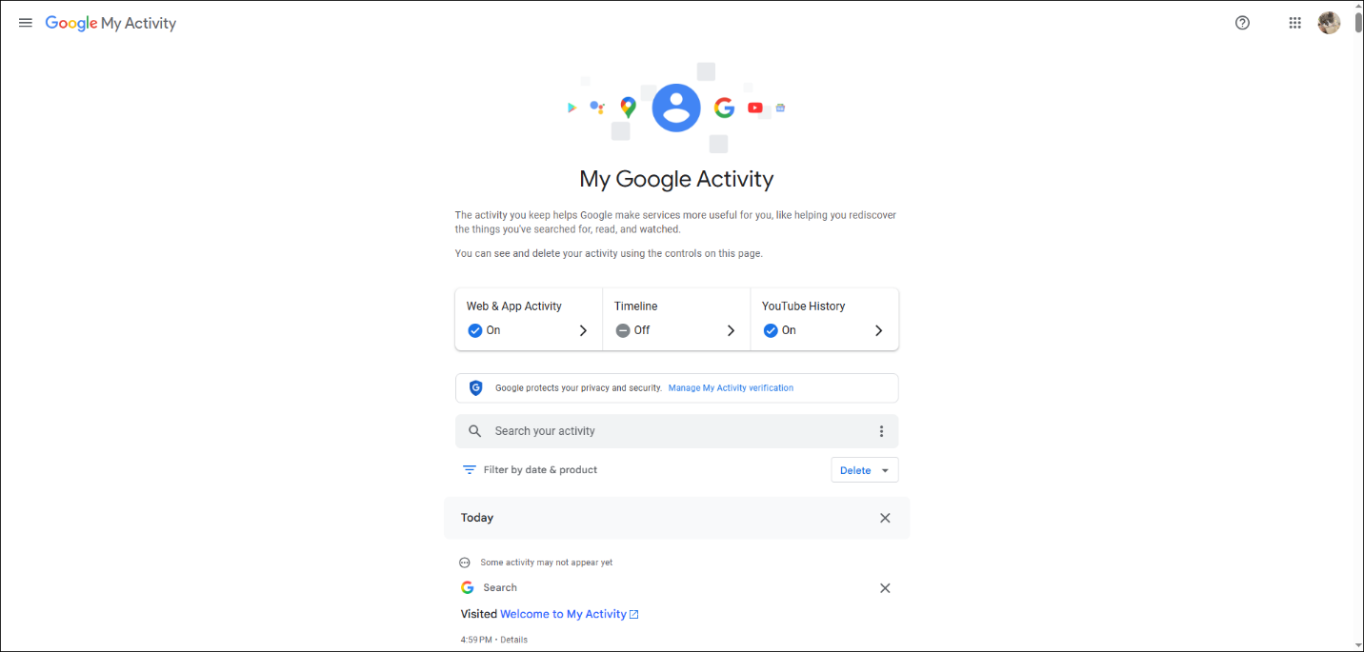Click the filter icon beside Filter by date
The image size is (1364, 652).
pyautogui.click(x=469, y=469)
